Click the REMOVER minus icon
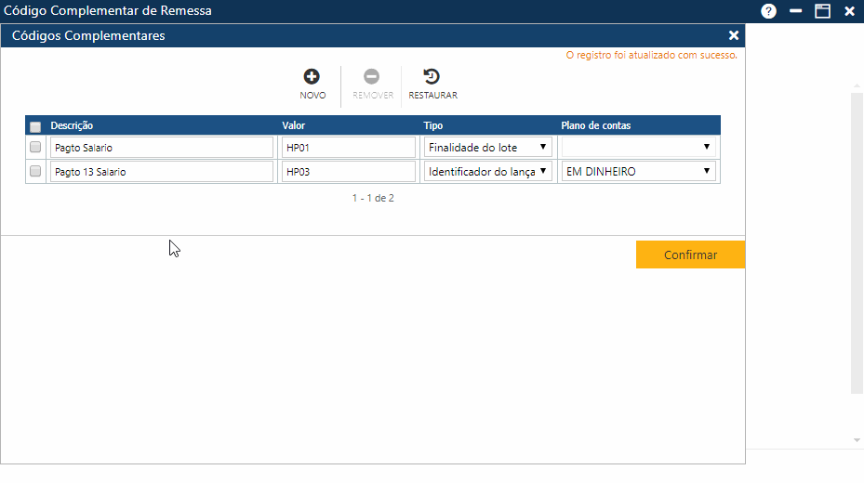 372,78
